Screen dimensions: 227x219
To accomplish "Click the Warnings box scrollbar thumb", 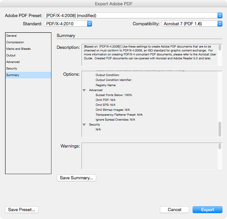I will 220,146.
